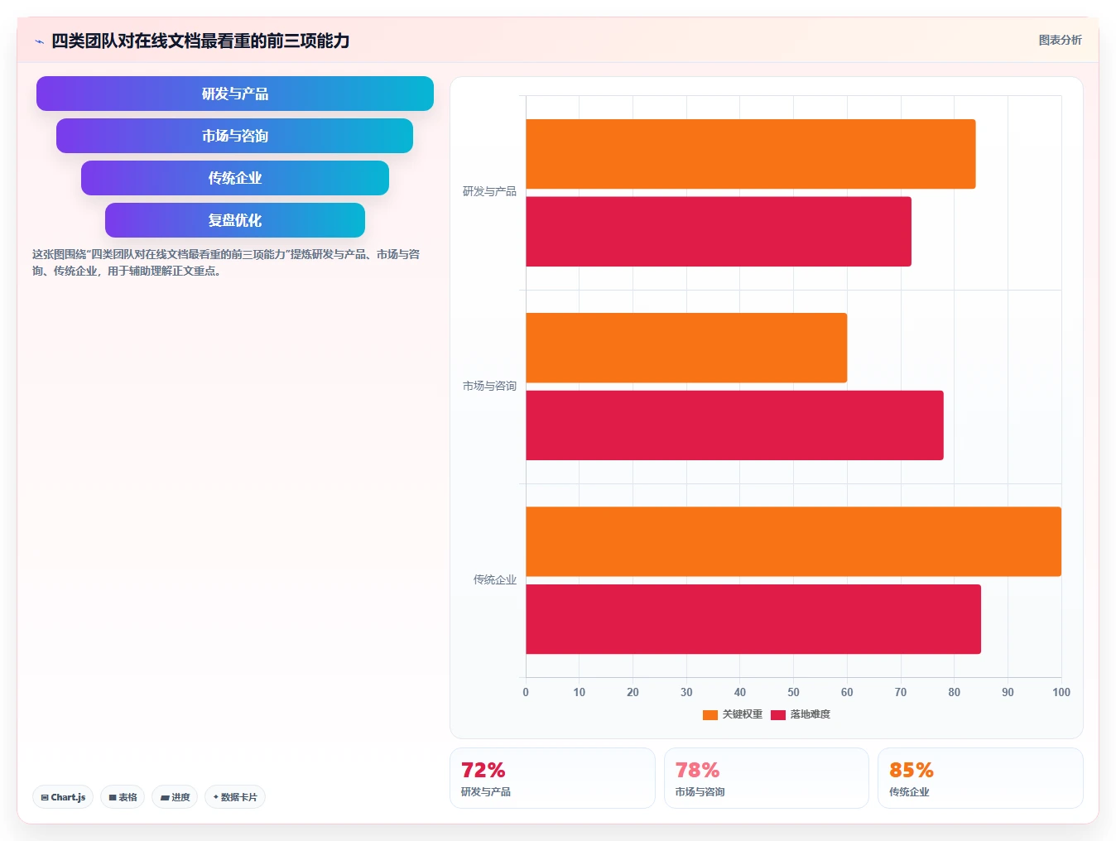Click the x-axis tick label 100
Screen dimensions: 1116x841
pos(1061,692)
